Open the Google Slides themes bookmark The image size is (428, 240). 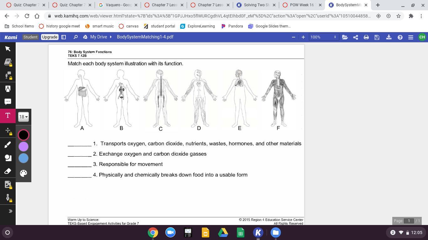click(x=269, y=26)
